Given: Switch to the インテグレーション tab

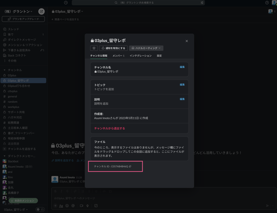Looking at the screenshot, I should click(140, 56).
